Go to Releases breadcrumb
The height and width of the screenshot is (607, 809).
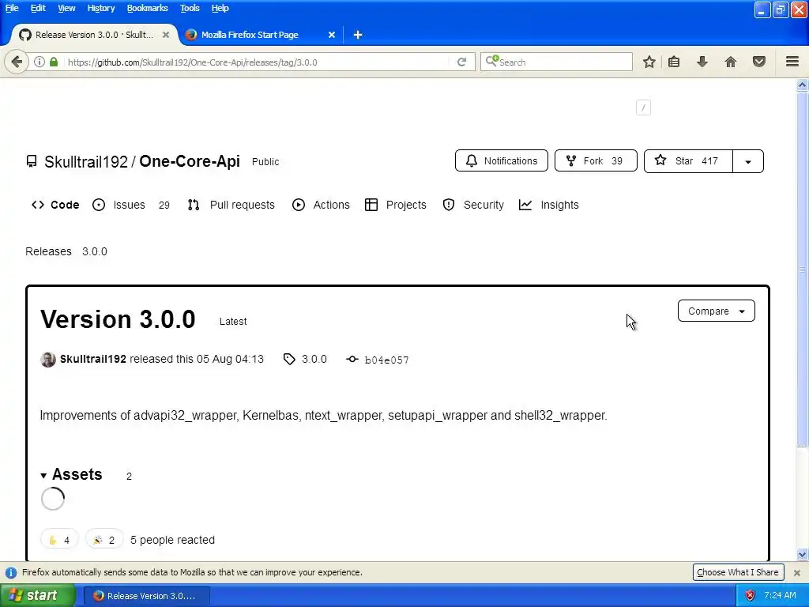tap(48, 251)
